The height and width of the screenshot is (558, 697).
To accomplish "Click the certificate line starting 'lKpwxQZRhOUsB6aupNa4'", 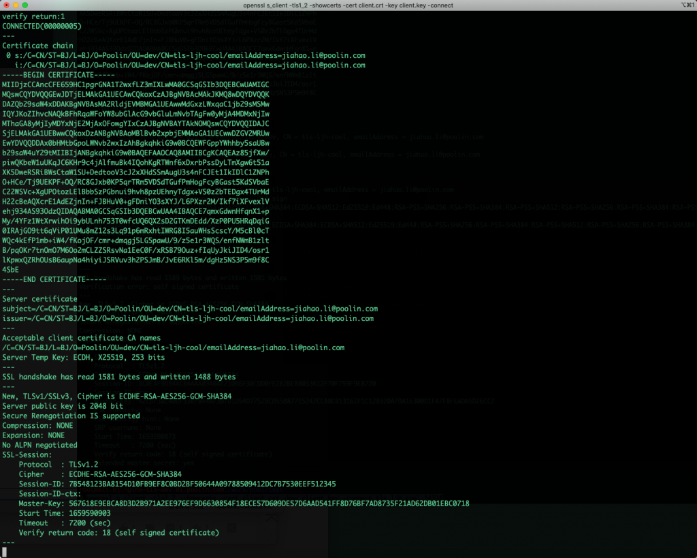I will (x=135, y=260).
